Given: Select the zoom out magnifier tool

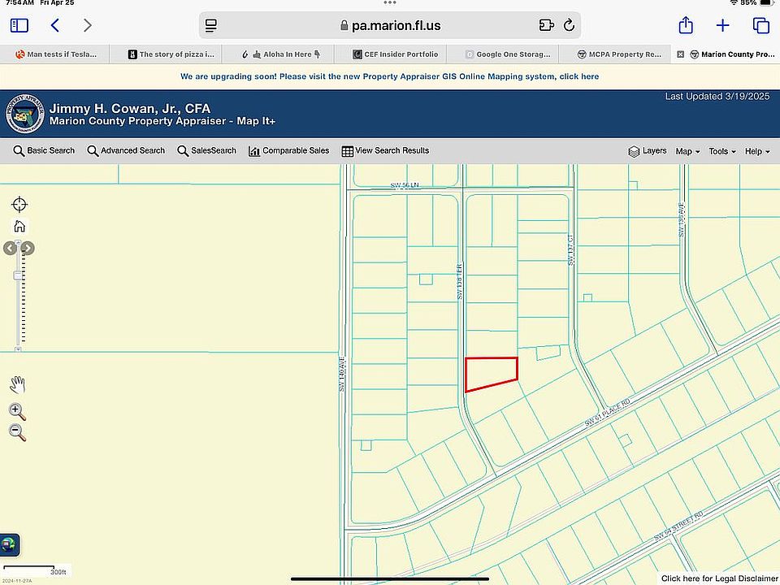Looking at the screenshot, I should pyautogui.click(x=17, y=432).
